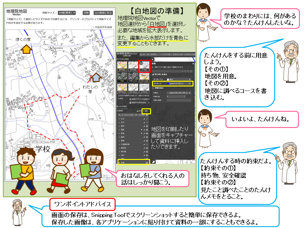Select the 標準地図 map thumbnail
The image size is (304, 228).
122,66
